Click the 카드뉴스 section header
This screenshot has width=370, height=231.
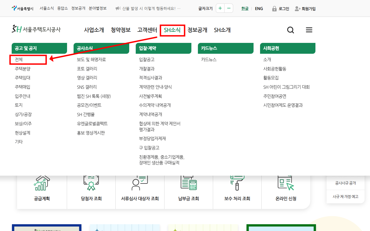click(x=226, y=48)
